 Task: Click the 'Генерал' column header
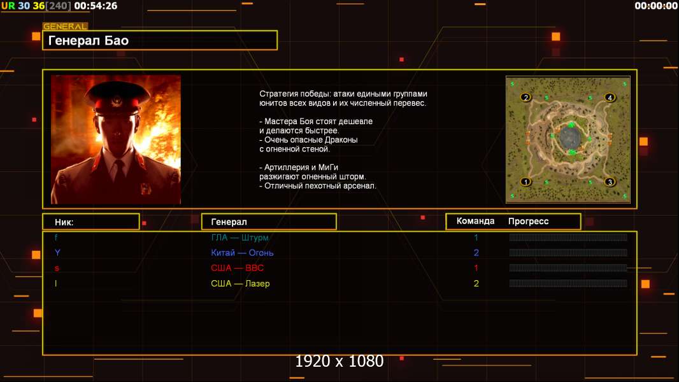[x=269, y=222]
